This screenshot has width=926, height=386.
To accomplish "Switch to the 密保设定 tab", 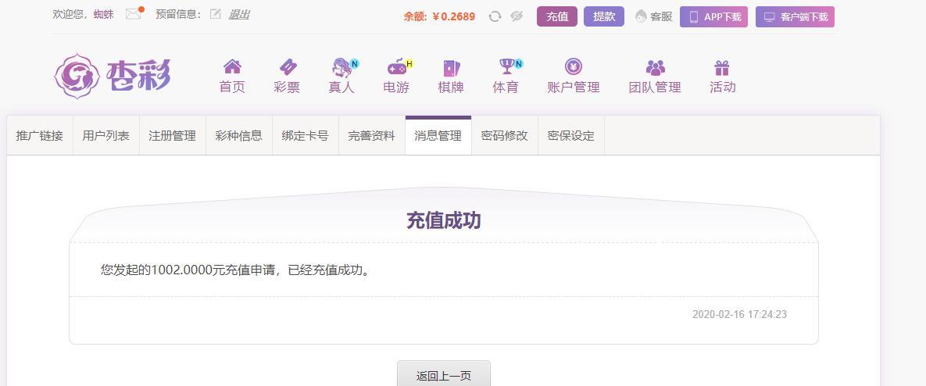I will pos(571,136).
